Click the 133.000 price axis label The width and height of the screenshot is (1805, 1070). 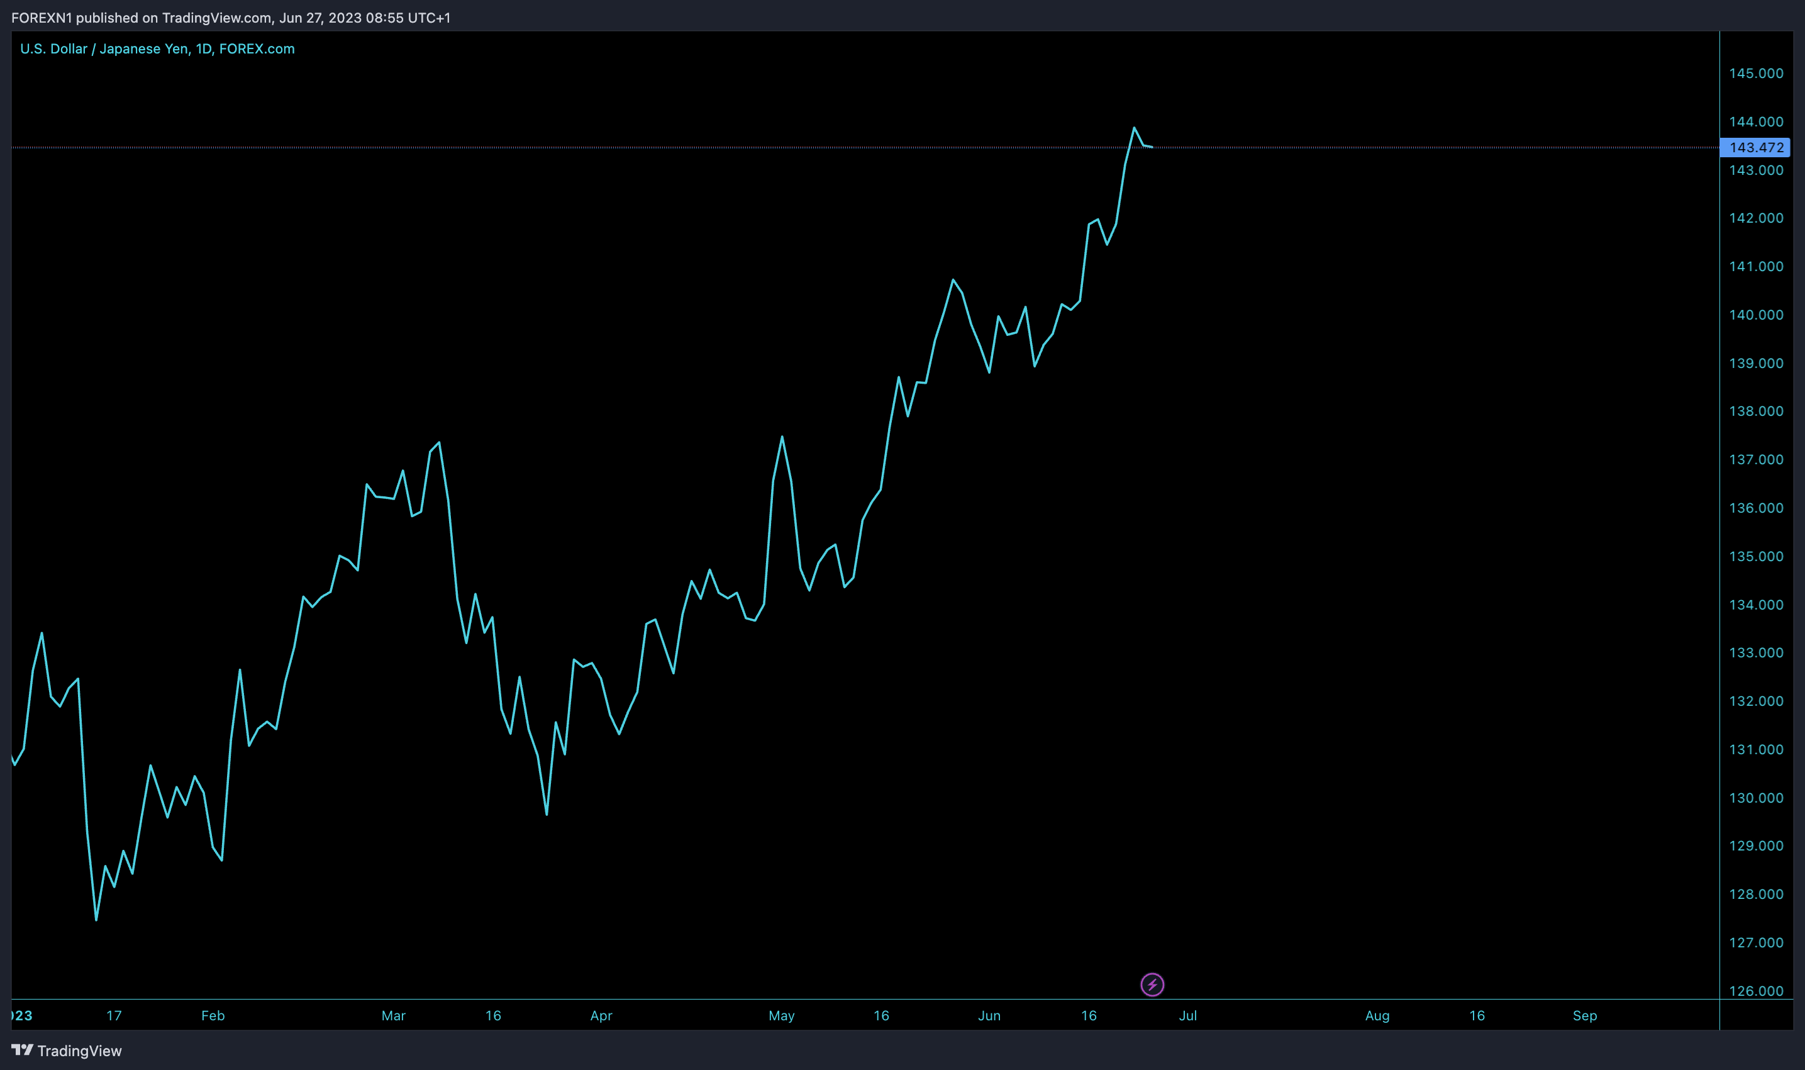click(x=1756, y=652)
